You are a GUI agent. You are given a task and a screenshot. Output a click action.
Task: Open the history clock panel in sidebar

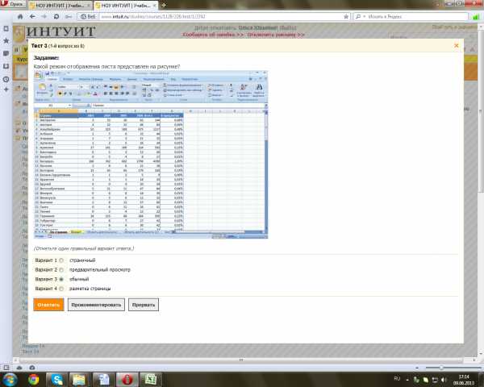[6, 79]
